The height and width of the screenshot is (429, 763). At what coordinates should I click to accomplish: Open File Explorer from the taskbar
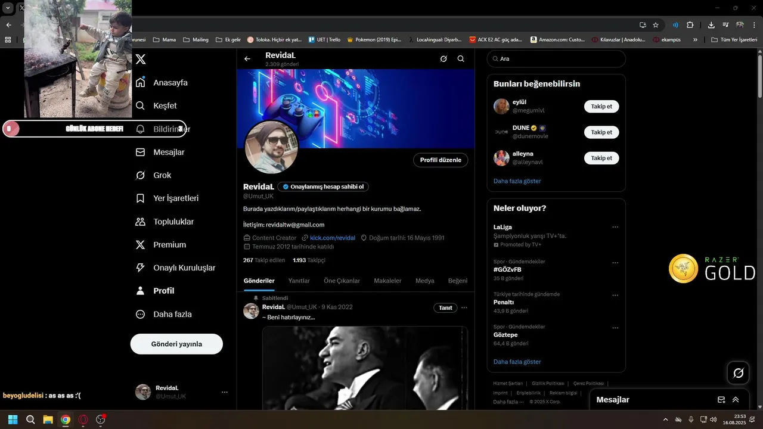pos(48,419)
